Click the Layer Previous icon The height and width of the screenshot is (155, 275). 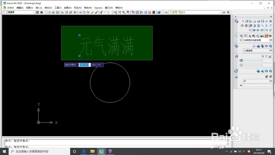coord(228,12)
